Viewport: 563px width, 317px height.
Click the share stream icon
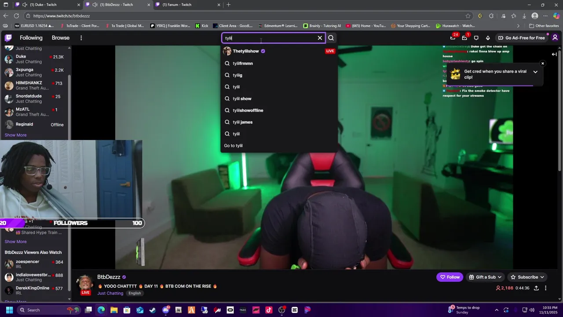click(x=536, y=288)
